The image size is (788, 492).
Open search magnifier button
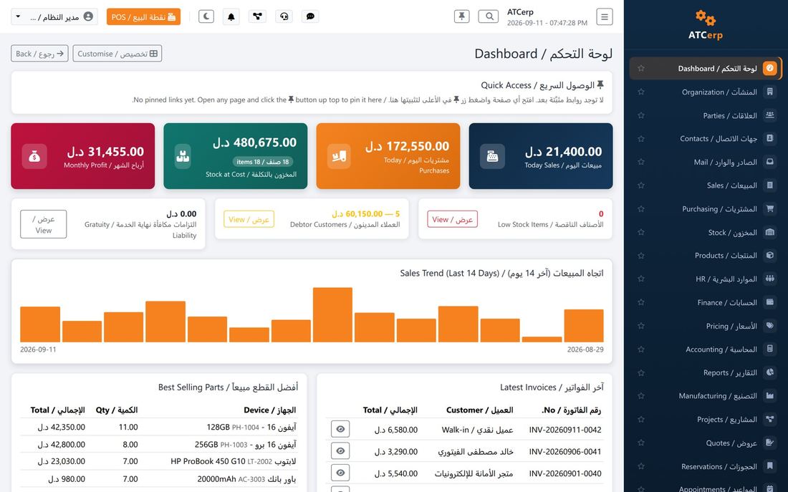(489, 16)
